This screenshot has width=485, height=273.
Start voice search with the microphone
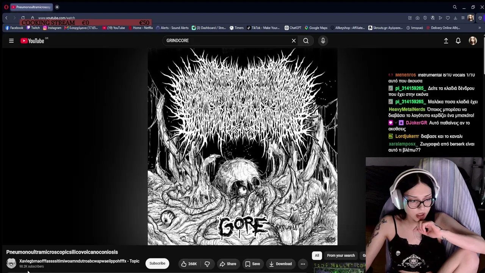click(x=323, y=41)
